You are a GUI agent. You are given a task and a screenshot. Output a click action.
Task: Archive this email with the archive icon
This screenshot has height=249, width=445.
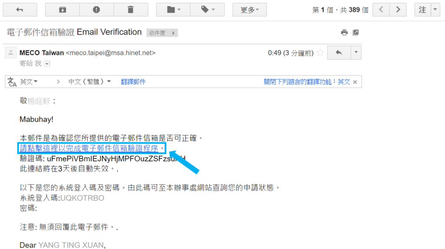[63, 10]
